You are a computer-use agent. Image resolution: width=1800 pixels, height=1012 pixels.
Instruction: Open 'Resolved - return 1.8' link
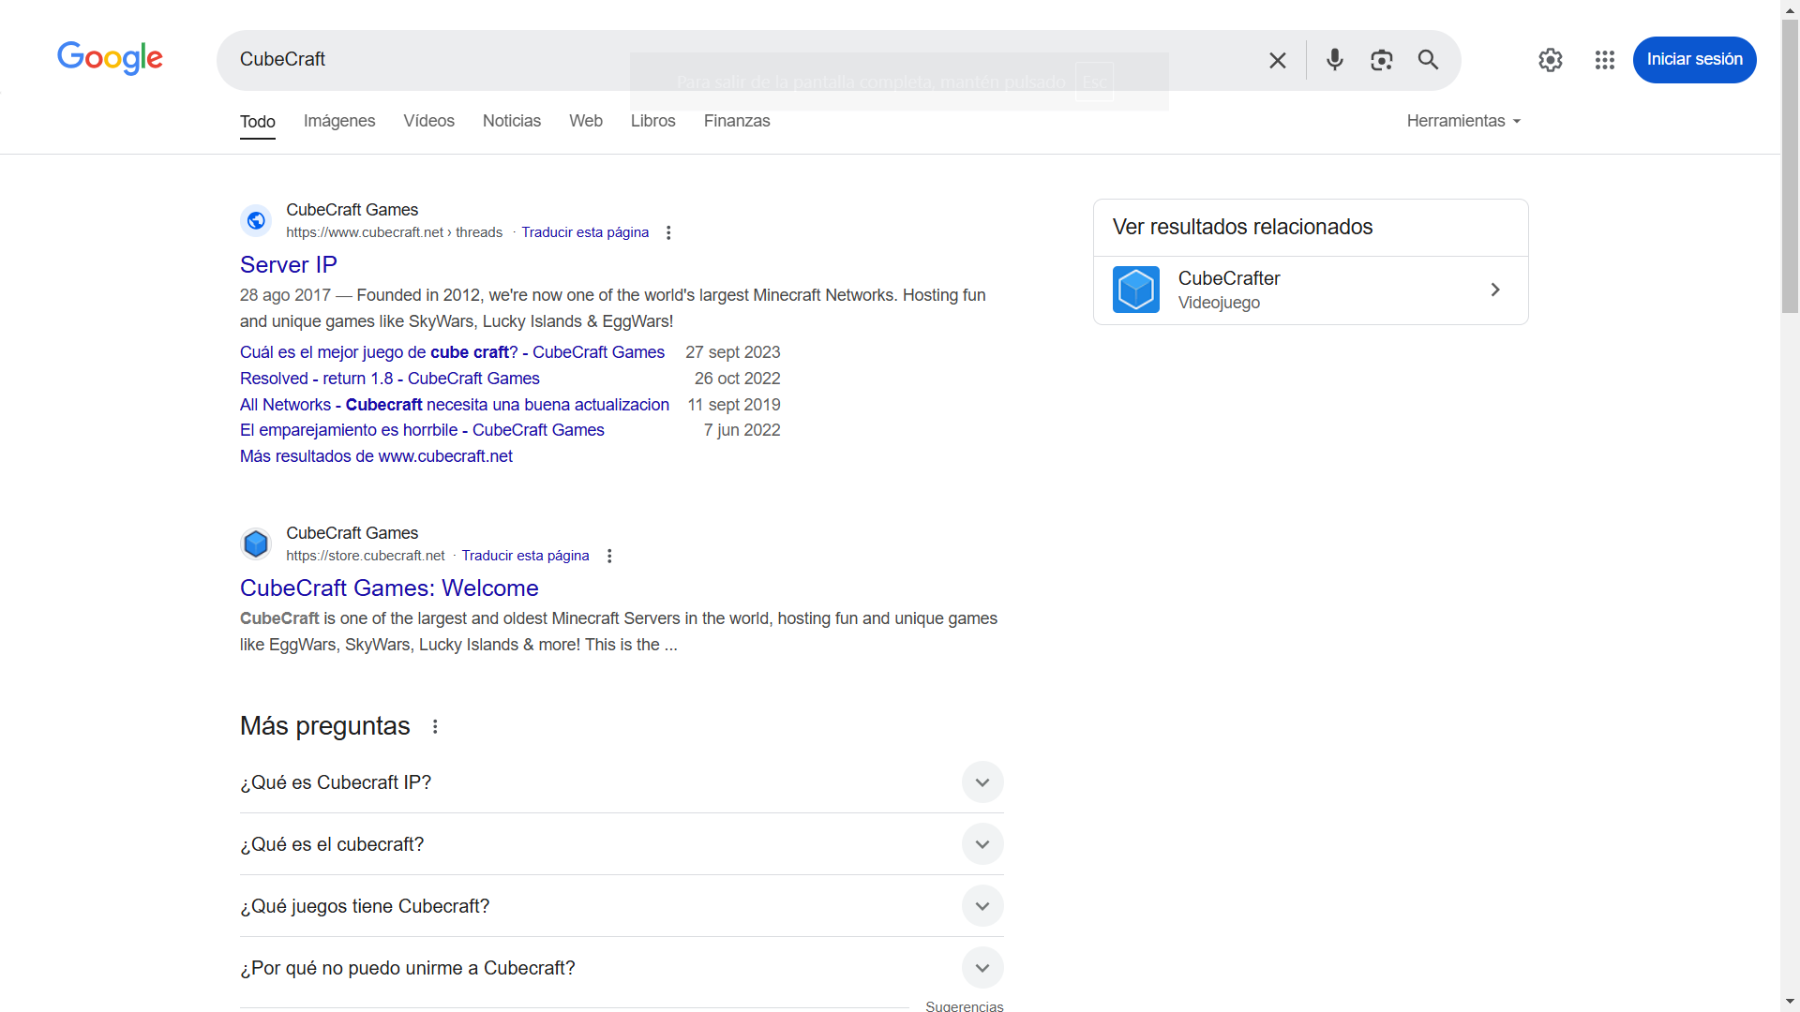(x=390, y=379)
